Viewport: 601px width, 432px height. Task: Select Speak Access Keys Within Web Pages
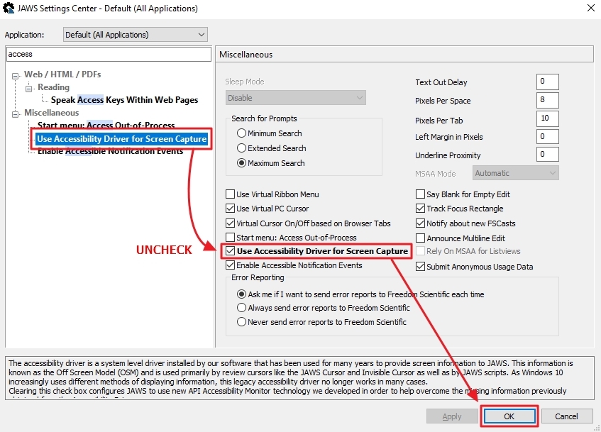[125, 100]
